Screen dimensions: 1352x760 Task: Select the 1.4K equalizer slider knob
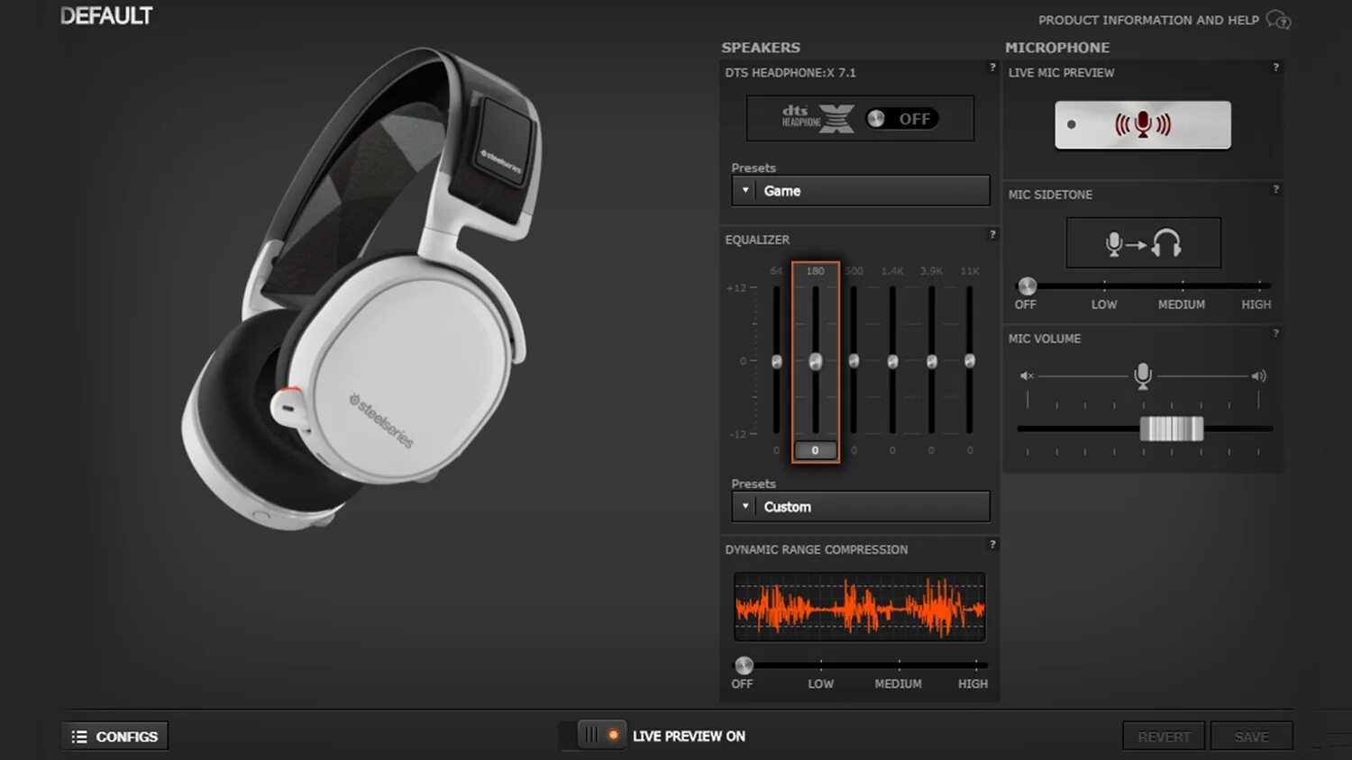892,361
